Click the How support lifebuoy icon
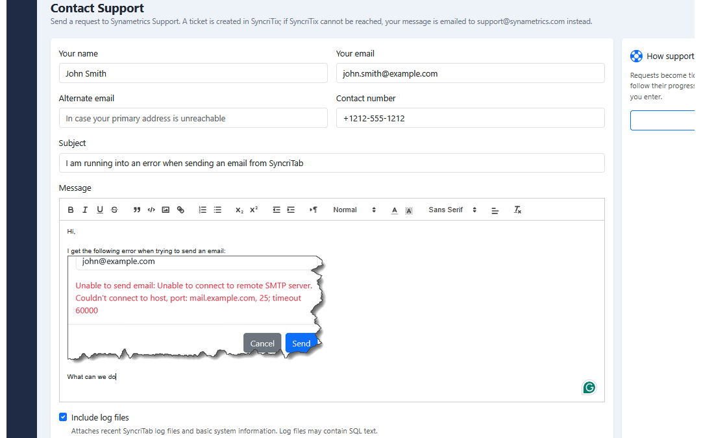The image size is (701, 438). click(636, 56)
